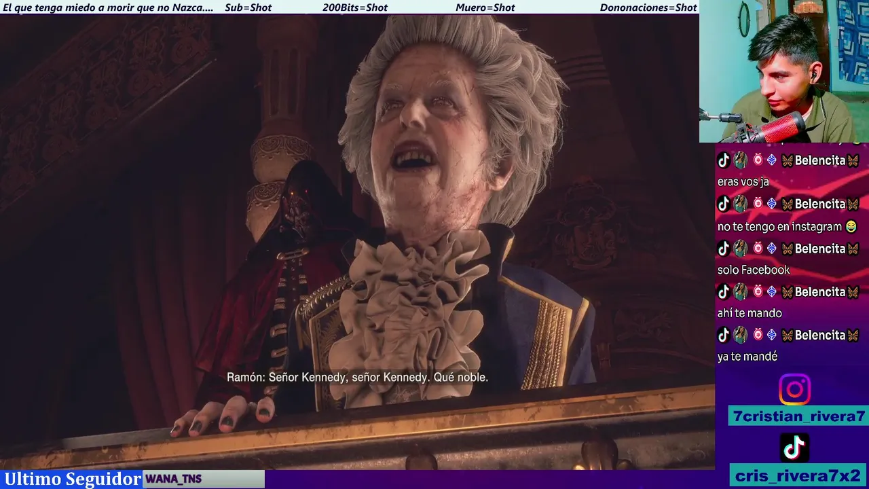Screen dimensions: 869x489
Task: Open Belencita's avatar heading 'eras vos ja'
Action: point(740,160)
